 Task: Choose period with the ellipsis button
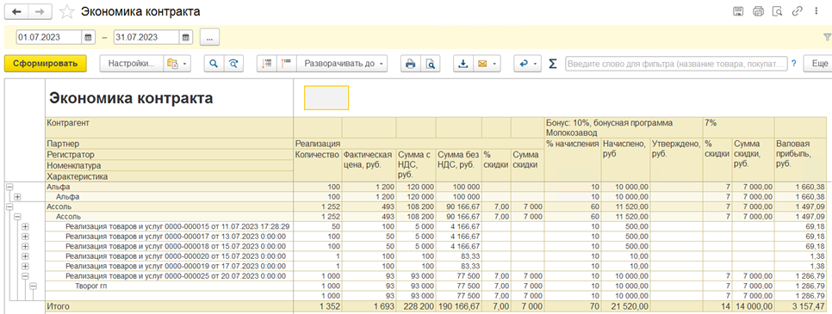[x=209, y=37]
